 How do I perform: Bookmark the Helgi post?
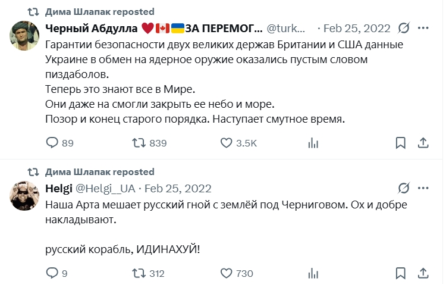click(x=400, y=273)
